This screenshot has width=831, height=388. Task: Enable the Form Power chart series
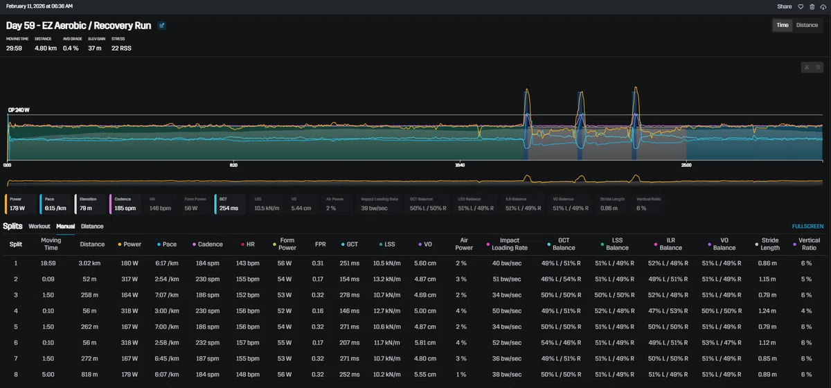point(196,203)
